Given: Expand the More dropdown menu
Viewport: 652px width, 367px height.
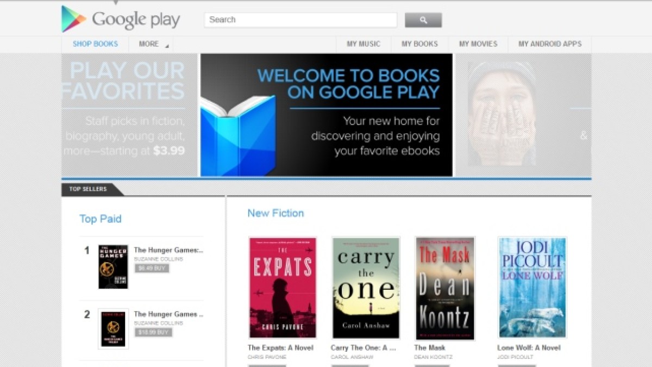Looking at the screenshot, I should tap(151, 44).
